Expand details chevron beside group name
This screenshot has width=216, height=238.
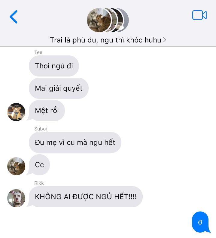click(165, 40)
